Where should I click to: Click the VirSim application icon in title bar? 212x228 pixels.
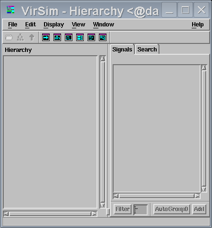[x=10, y=9]
